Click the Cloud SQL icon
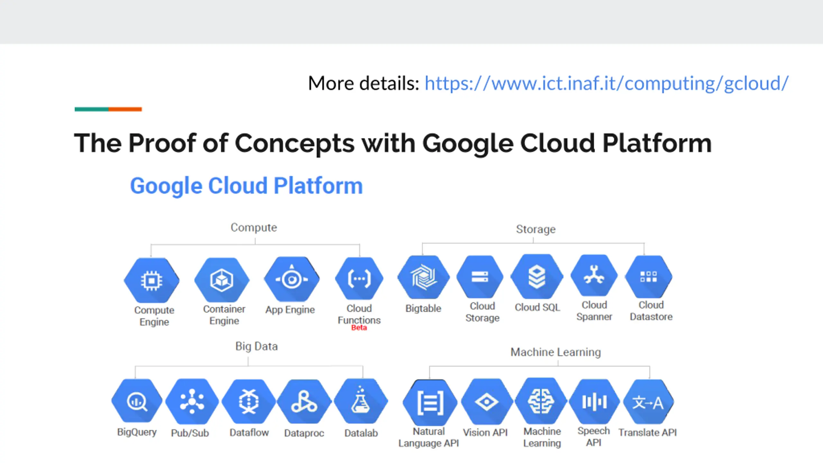This screenshot has width=823, height=463. click(537, 277)
